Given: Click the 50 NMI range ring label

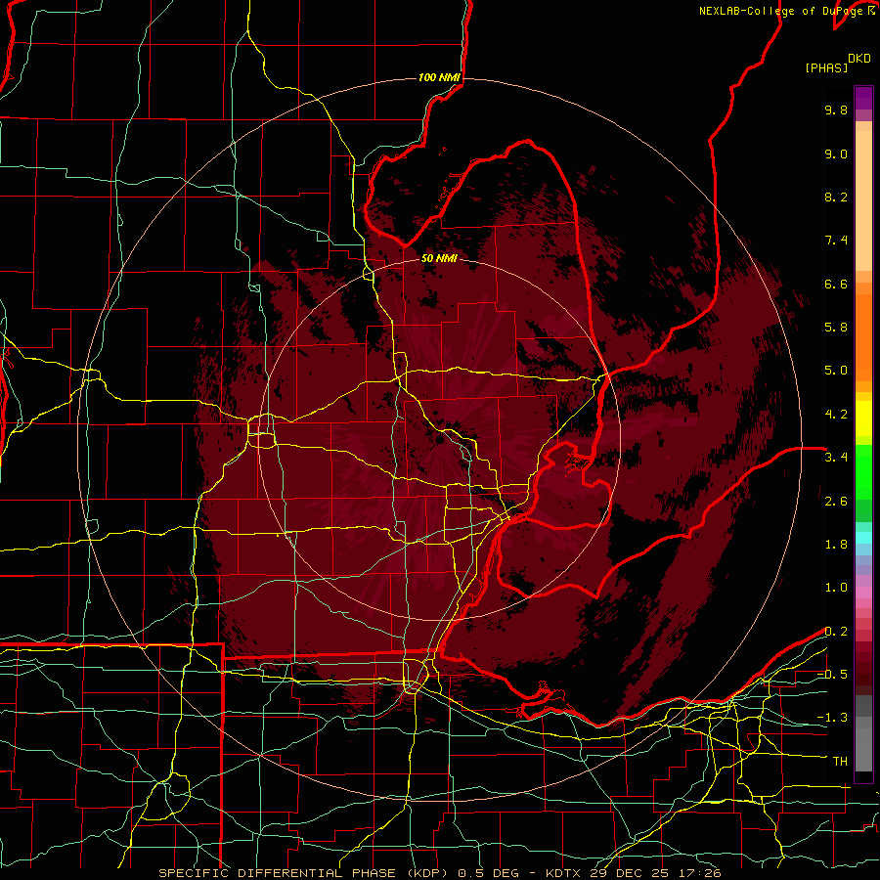Looking at the screenshot, I should [439, 259].
